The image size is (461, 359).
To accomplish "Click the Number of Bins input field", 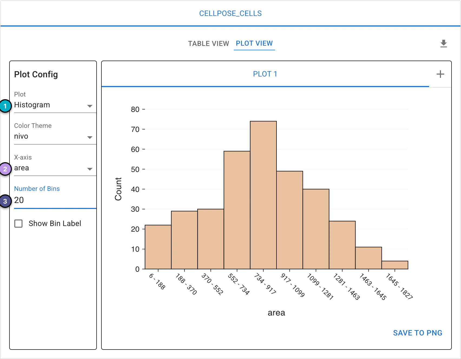I will (55, 200).
